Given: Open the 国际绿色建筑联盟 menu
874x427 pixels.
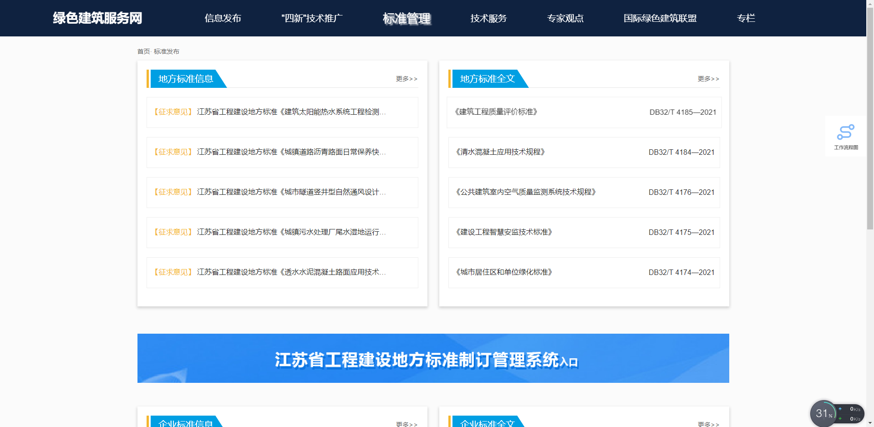Looking at the screenshot, I should [660, 18].
